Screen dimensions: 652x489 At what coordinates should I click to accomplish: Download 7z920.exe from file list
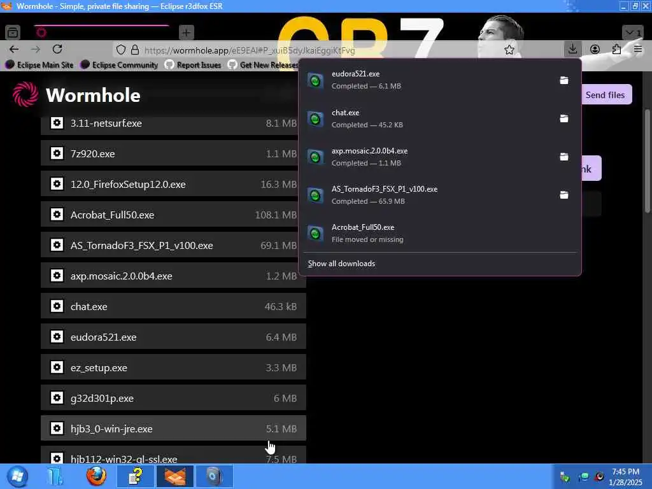[173, 153]
